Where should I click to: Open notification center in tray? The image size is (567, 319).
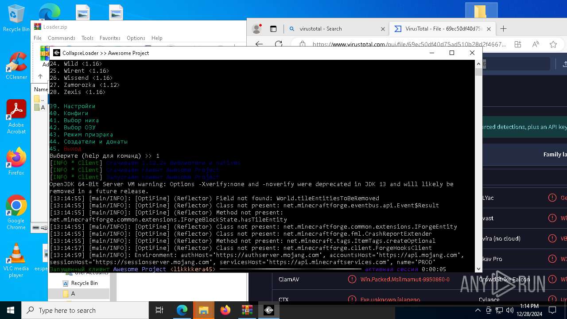(552, 310)
